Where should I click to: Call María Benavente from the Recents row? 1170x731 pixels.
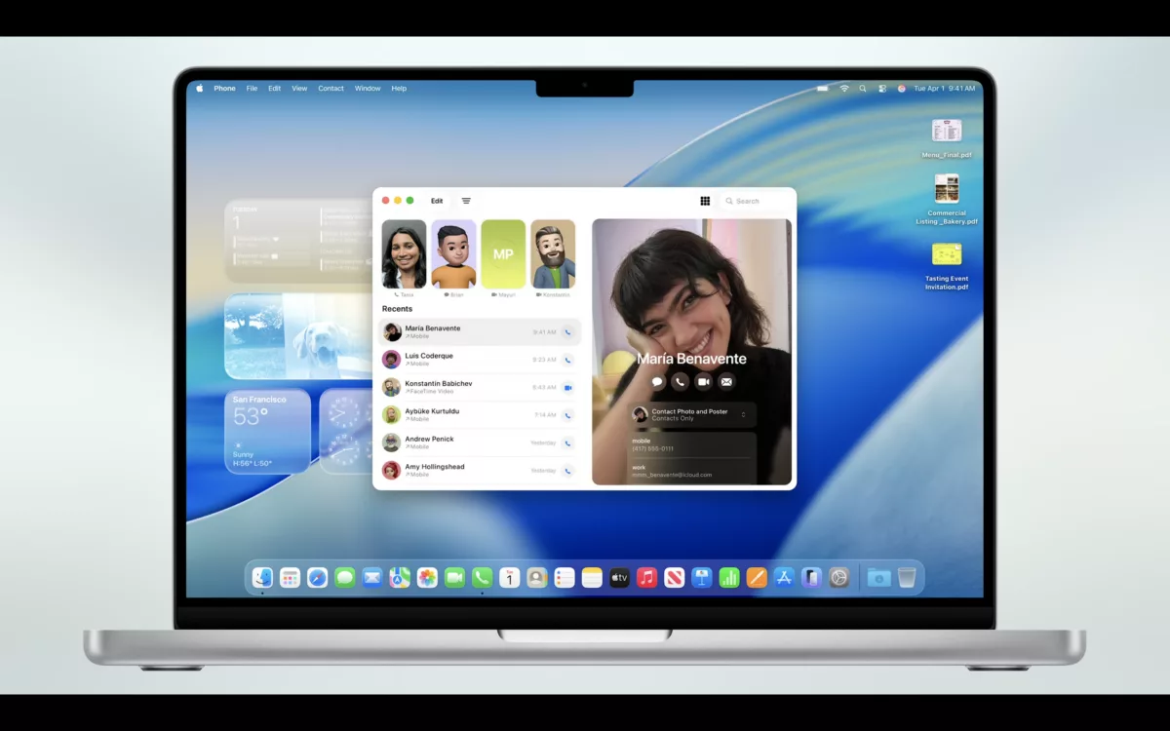568,332
